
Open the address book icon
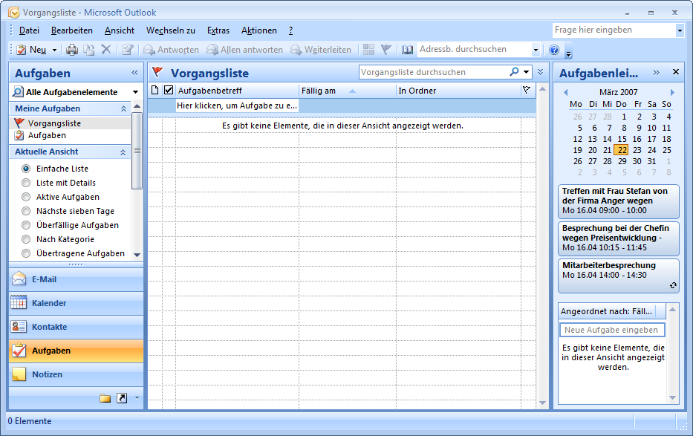point(407,50)
